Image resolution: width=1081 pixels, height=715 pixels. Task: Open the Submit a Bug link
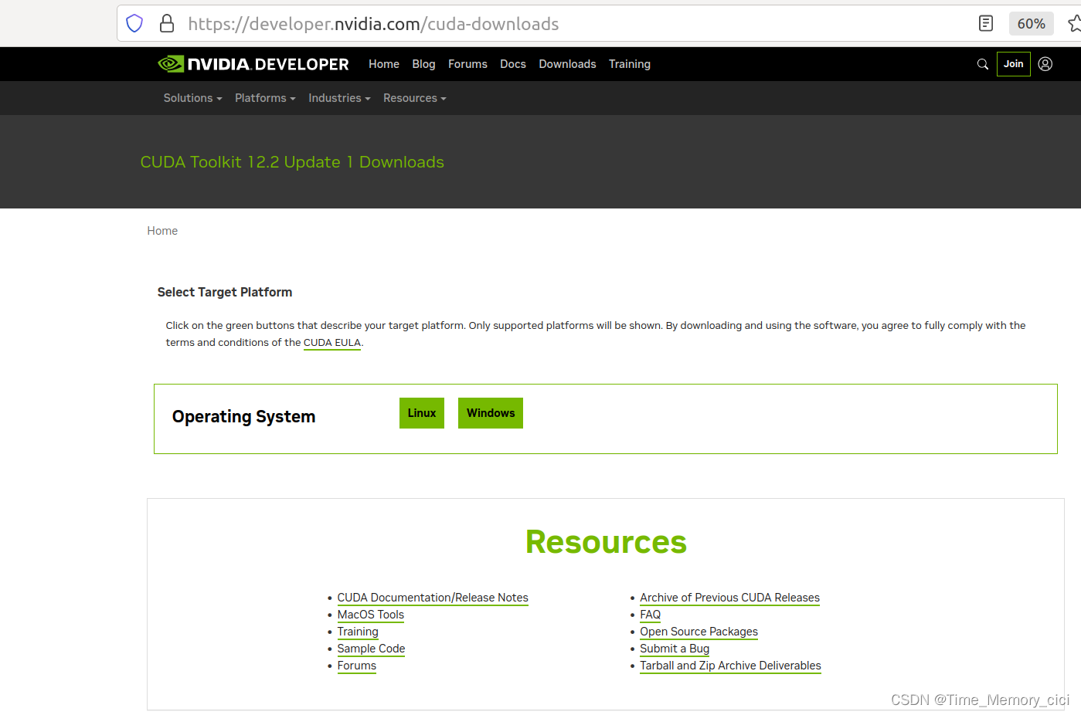click(x=675, y=649)
